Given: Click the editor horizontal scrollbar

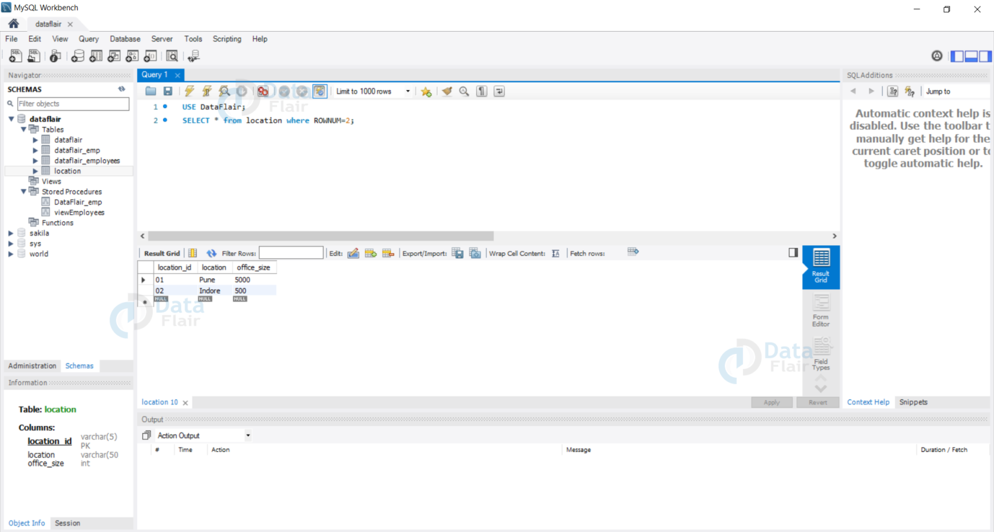Looking at the screenshot, I should [321, 236].
